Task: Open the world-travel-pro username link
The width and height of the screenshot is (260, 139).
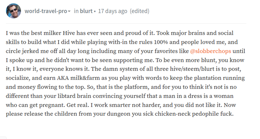Action: pos(45,11)
